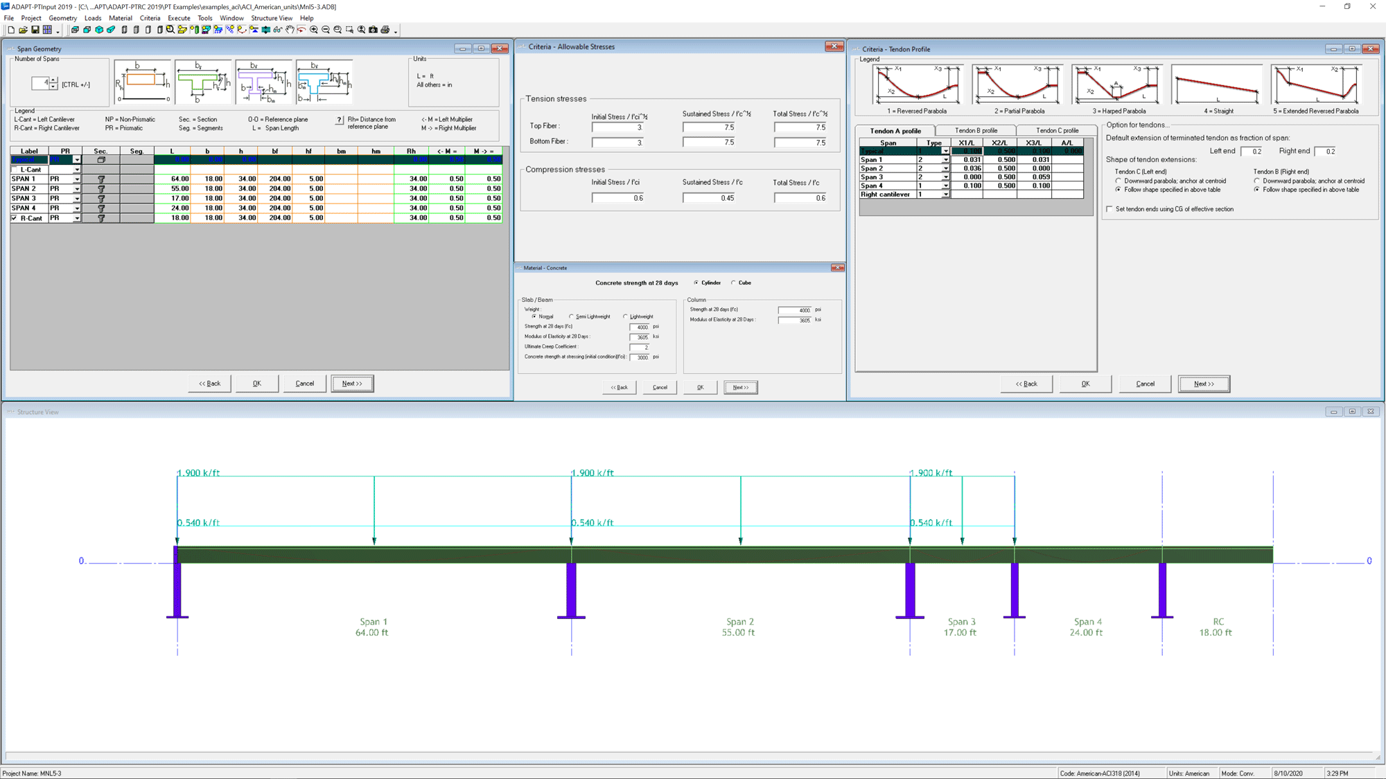Click the Top Fiber Initial Stress field
The image size is (1386, 779).
(617, 127)
